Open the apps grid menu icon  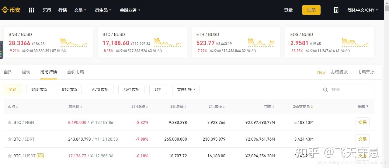tap(32, 10)
